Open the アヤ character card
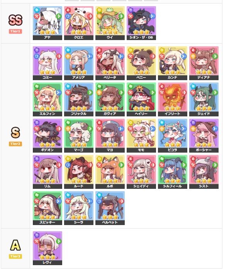 click(47, 23)
